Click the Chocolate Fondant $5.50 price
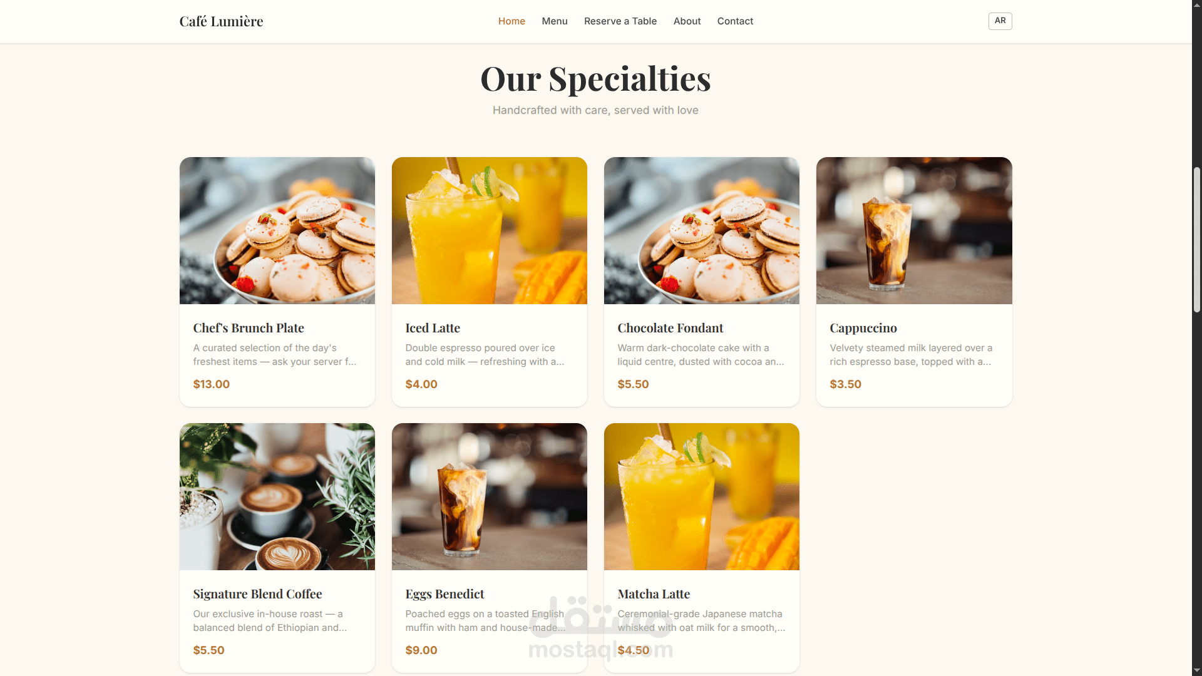Image resolution: width=1202 pixels, height=676 pixels. click(633, 384)
